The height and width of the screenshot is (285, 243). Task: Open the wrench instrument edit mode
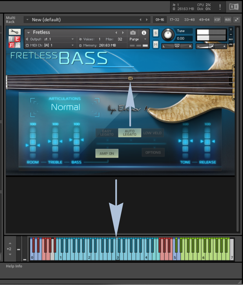(15, 32)
